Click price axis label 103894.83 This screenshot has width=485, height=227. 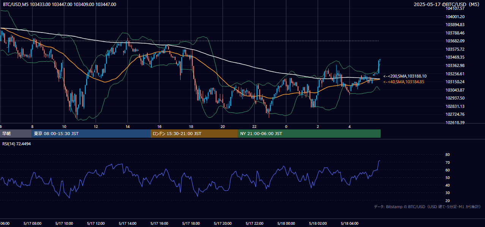click(x=455, y=25)
